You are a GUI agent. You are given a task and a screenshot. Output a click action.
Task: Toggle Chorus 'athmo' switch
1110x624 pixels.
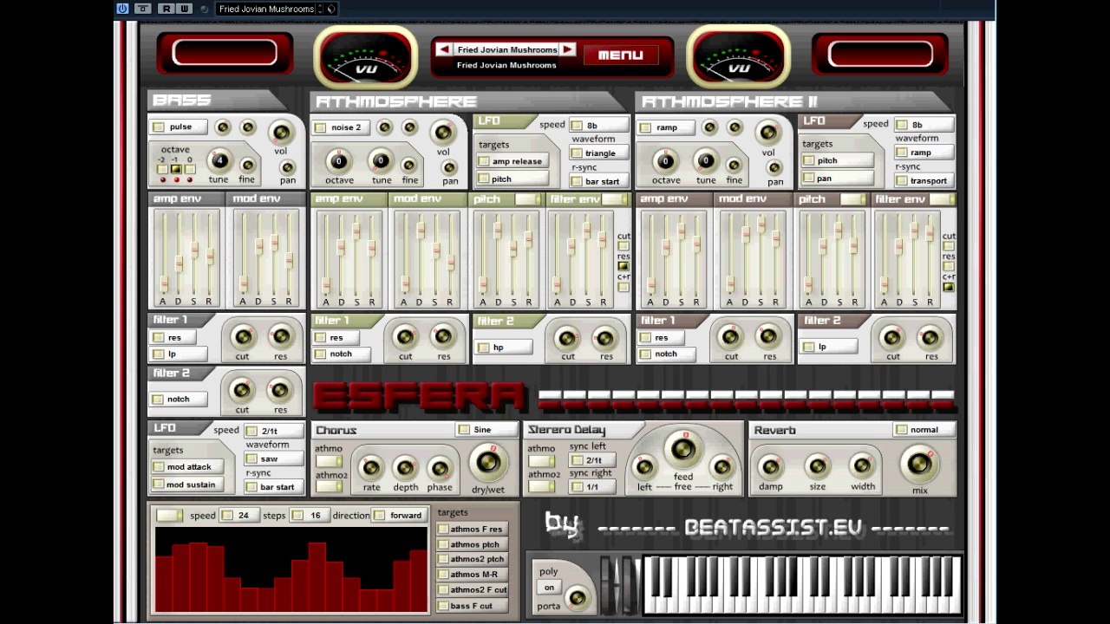[x=329, y=461]
